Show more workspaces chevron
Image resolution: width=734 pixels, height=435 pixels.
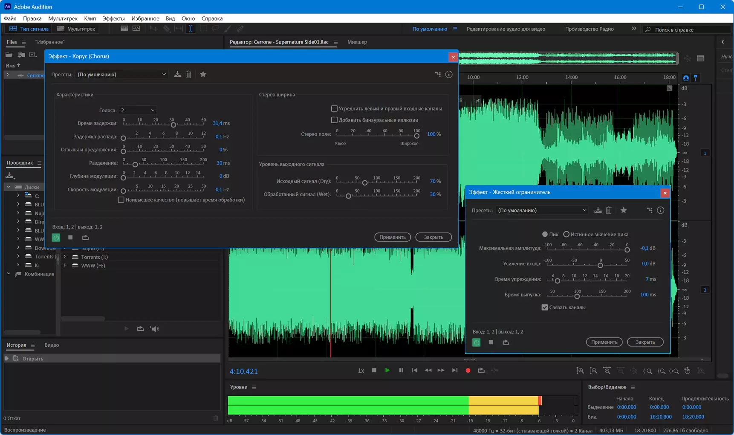tap(634, 29)
